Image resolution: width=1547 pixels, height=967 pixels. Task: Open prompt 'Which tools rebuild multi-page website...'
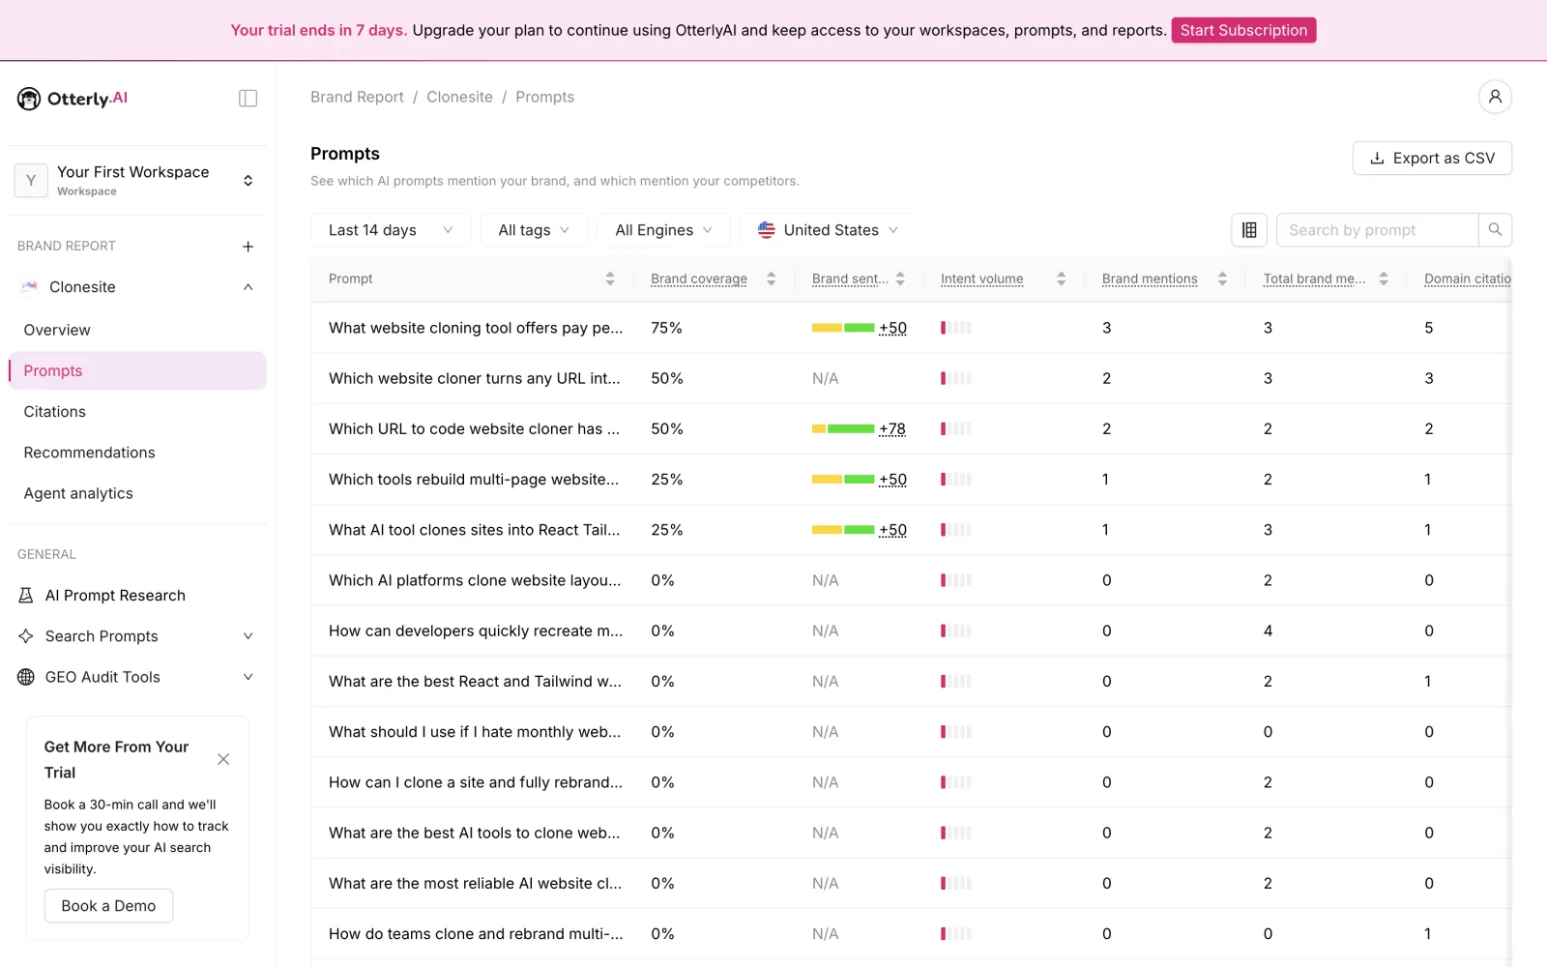[474, 480]
